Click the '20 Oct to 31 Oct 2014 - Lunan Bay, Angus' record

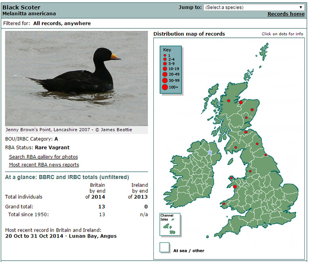[x=61, y=236]
